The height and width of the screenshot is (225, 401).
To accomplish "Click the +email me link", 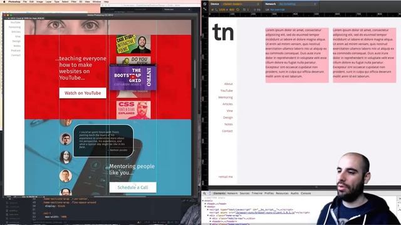I will pos(226,177).
